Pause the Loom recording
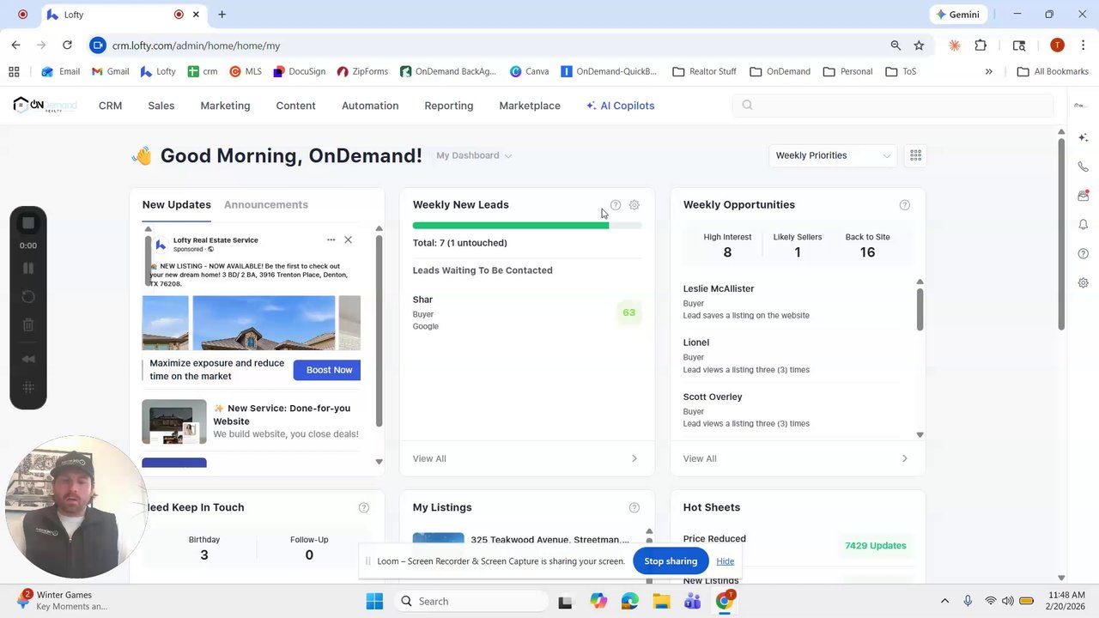The height and width of the screenshot is (618, 1099). click(28, 269)
